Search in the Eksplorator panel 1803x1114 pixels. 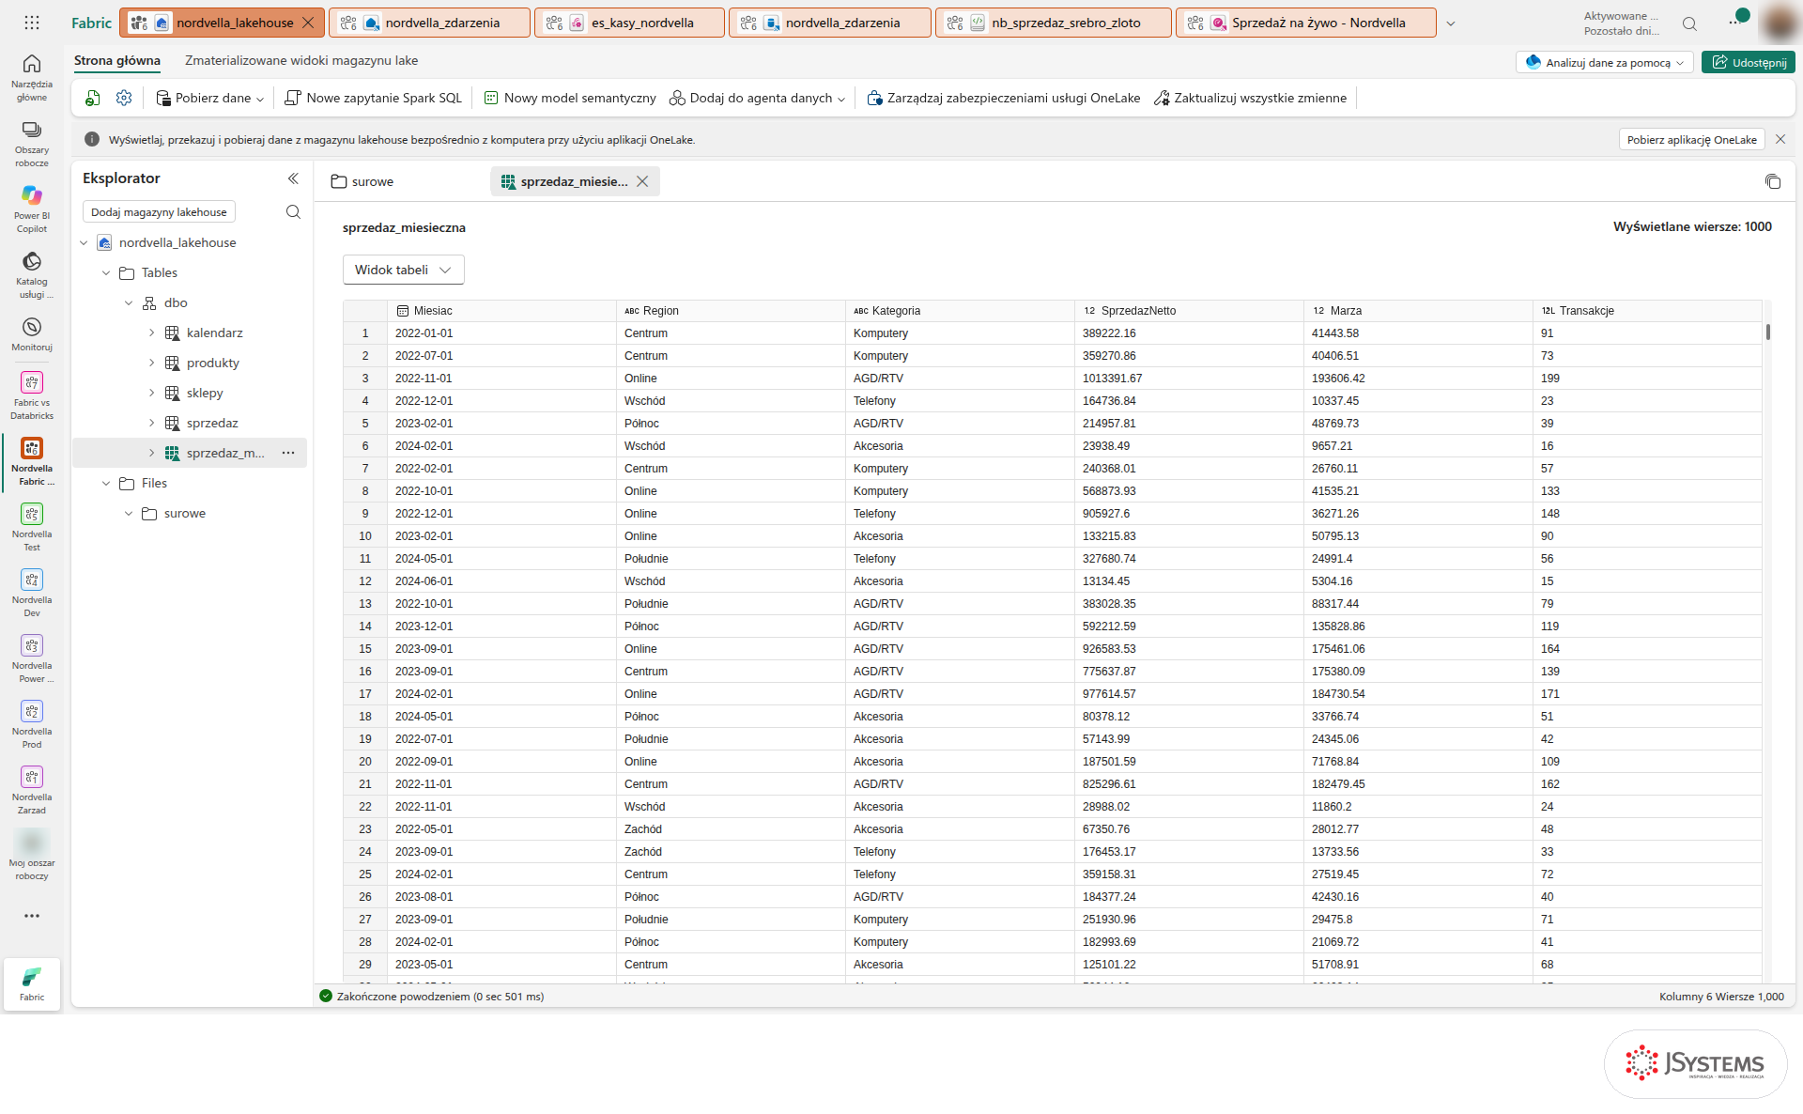pyautogui.click(x=293, y=212)
